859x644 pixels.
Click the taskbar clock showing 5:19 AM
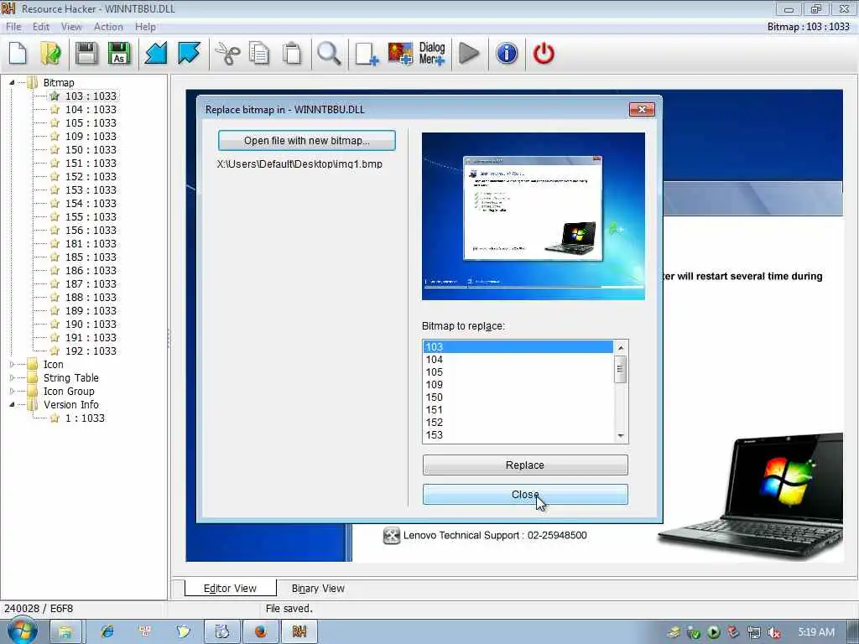pos(815,632)
